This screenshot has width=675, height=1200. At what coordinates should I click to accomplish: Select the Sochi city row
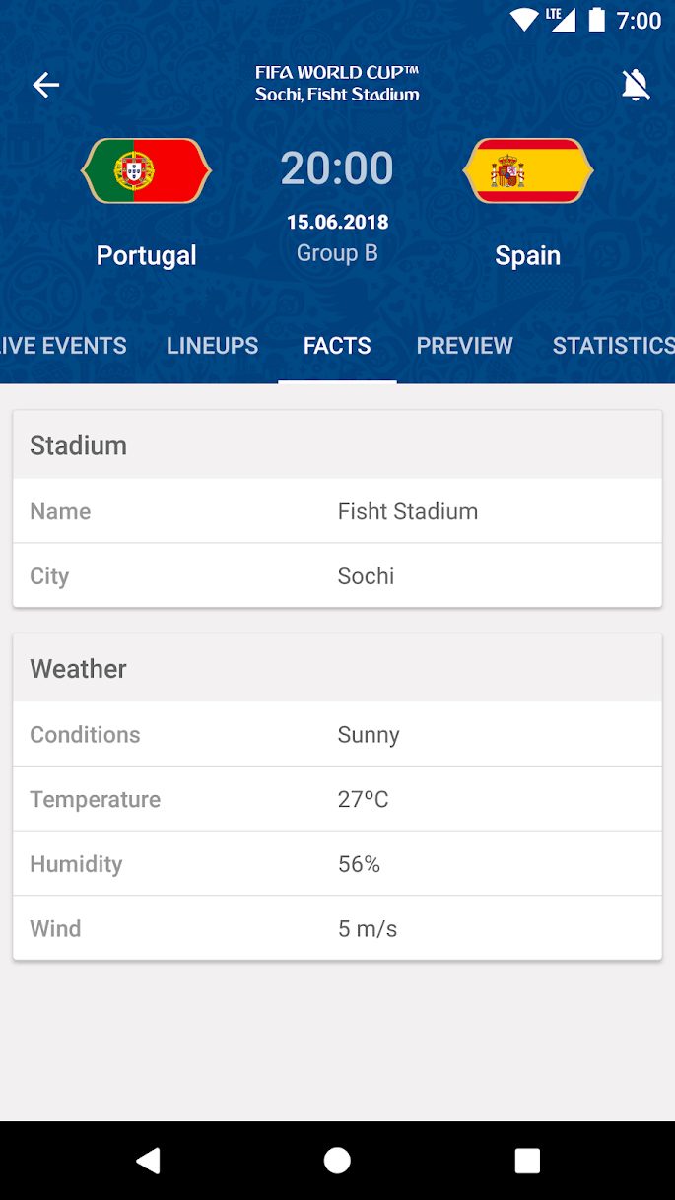click(x=337, y=575)
